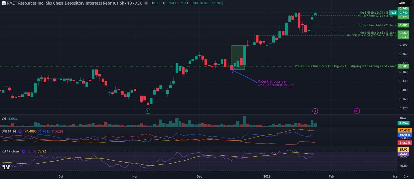Viewport: 414px width, 179px height.
Task: Click the DMI indicator source code icon
Action: point(20,131)
